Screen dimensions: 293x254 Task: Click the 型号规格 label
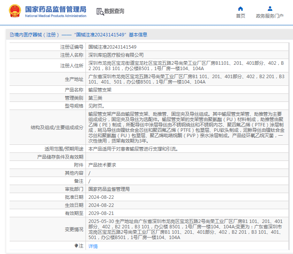74,106
